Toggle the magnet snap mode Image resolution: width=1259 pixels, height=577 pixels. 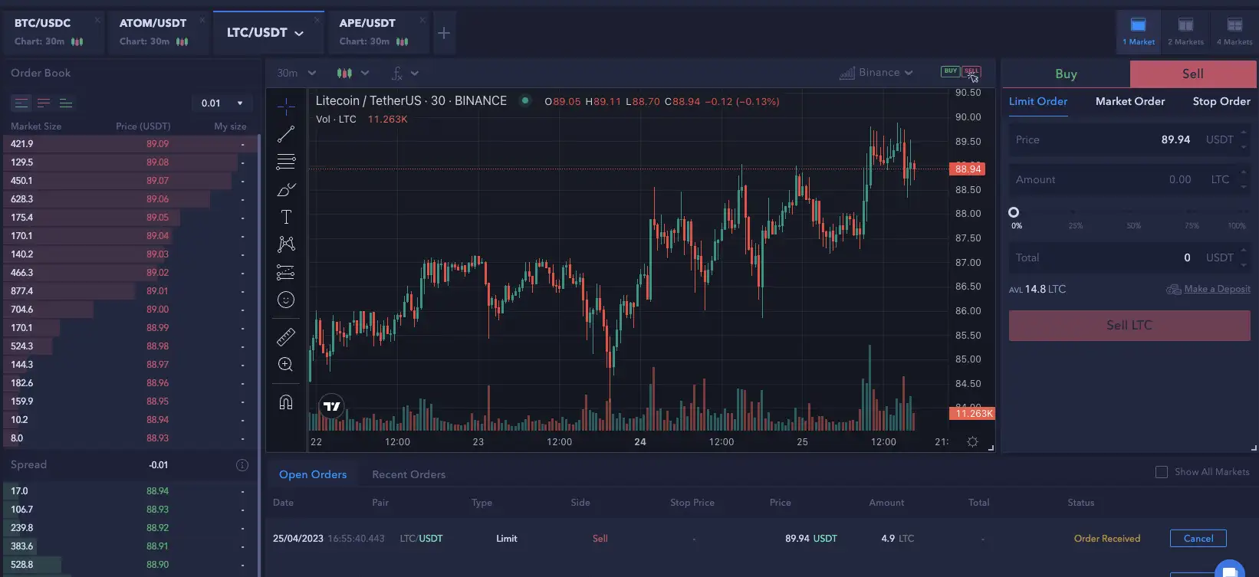[x=286, y=402]
